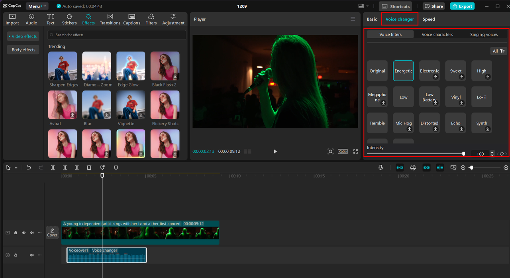The image size is (510, 278).
Task: Expand the All voice filter dropdown
Action: [x=498, y=51]
